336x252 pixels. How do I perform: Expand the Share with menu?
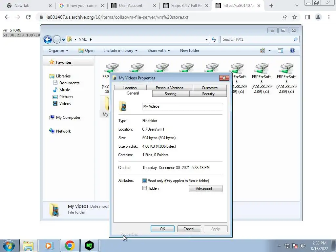coord(158,51)
